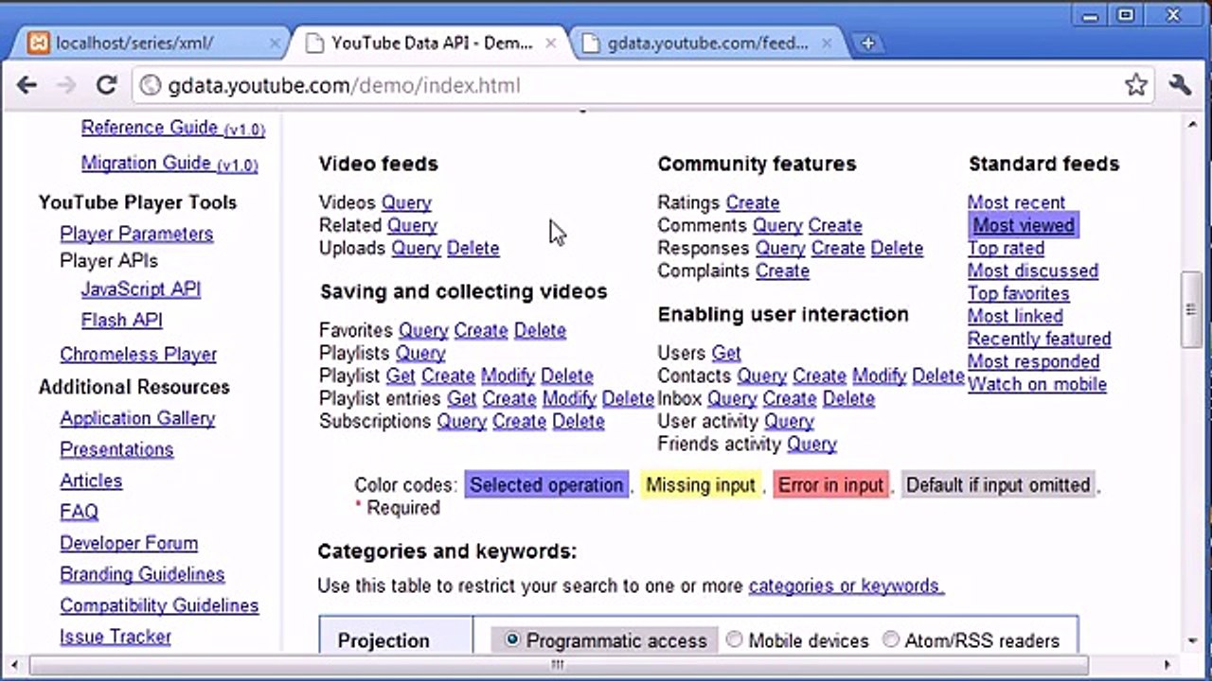Open the Top rated standard feed
Image resolution: width=1212 pixels, height=681 pixels.
click(1006, 248)
